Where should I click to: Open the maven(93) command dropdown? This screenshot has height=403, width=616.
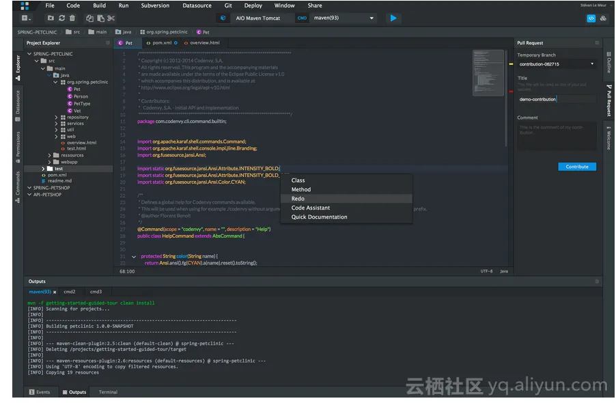pos(372,18)
